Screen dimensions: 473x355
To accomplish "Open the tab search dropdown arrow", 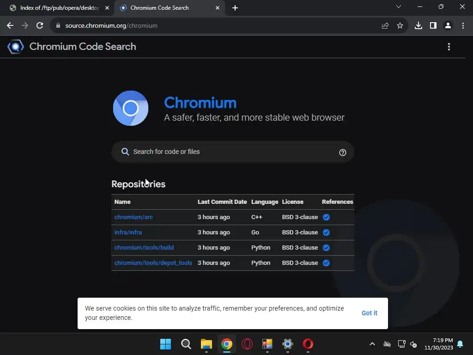I will (x=399, y=6).
